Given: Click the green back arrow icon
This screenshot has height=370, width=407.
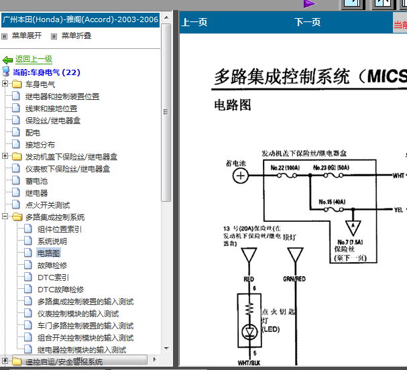Looking at the screenshot, I should point(7,60).
